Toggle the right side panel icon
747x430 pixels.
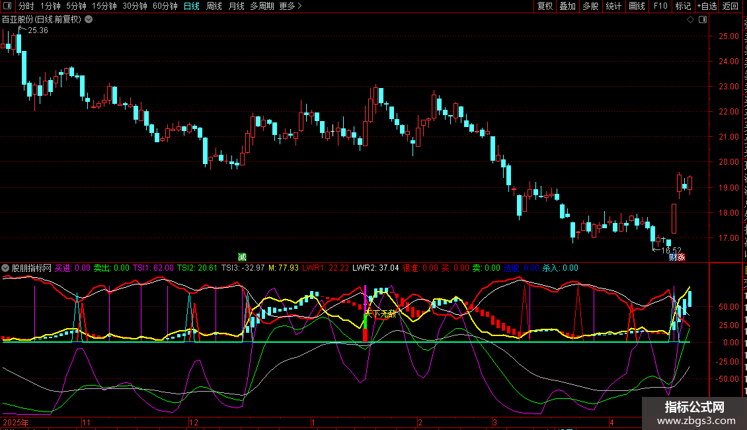point(701,19)
